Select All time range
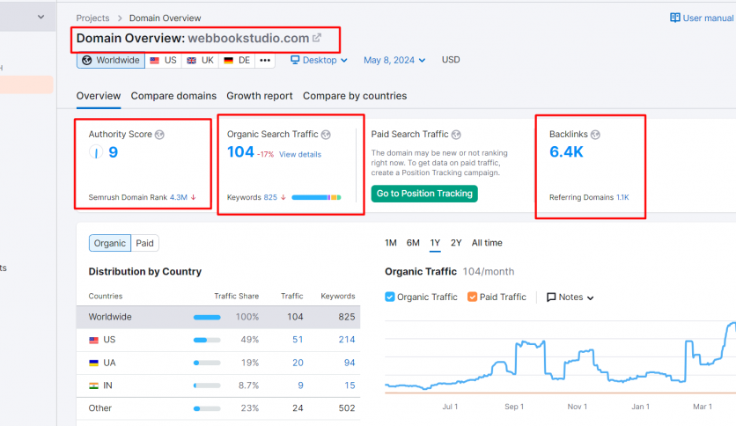Image resolution: width=736 pixels, height=426 pixels. click(x=487, y=243)
